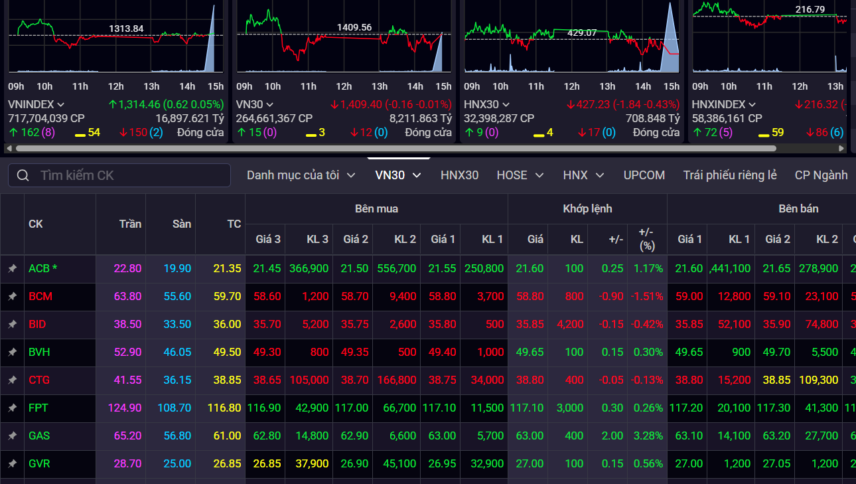The image size is (856, 484).
Task: Click GVR bid price 26.85
Action: click(267, 464)
